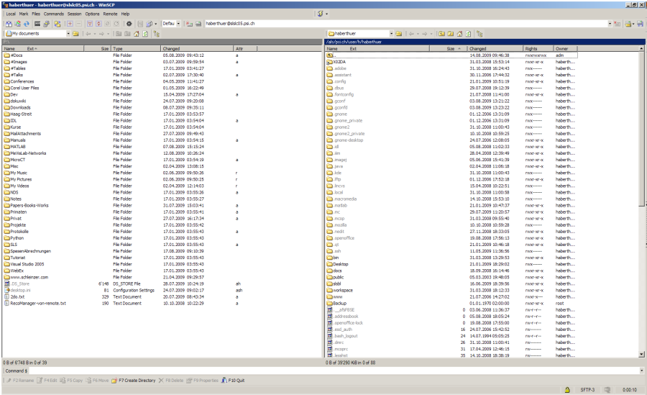Click the Select Files plus icon

pos(70,24)
